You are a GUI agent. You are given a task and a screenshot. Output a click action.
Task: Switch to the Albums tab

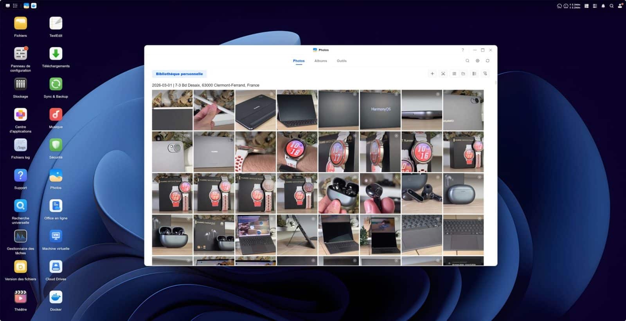coord(320,61)
